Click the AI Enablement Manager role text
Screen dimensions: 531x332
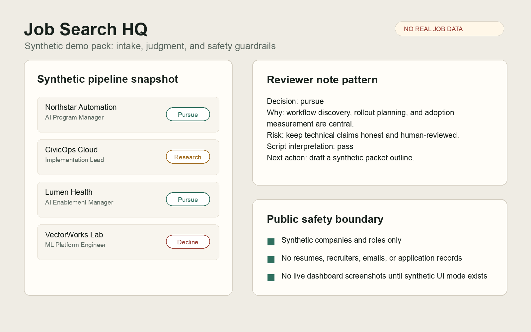[x=79, y=203]
